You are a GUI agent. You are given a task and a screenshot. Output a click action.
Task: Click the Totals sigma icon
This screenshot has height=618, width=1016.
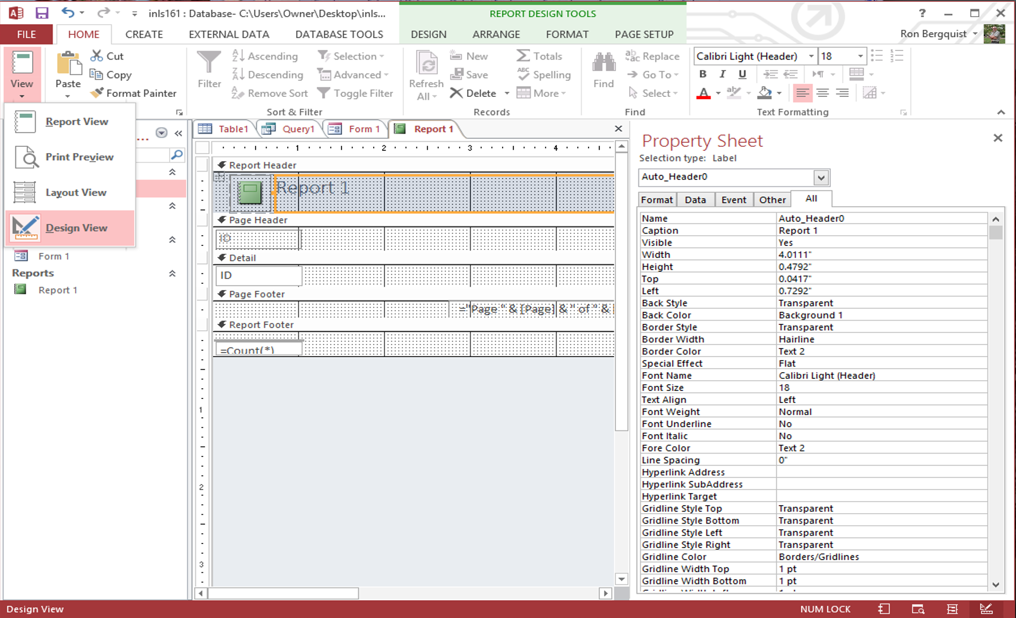523,56
